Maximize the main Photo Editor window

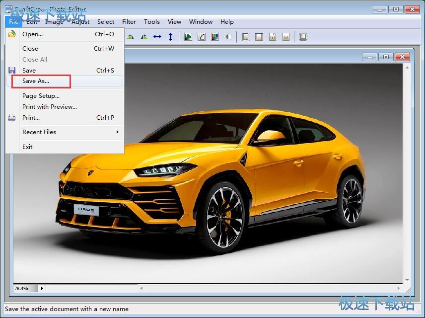pyautogui.click(x=396, y=9)
